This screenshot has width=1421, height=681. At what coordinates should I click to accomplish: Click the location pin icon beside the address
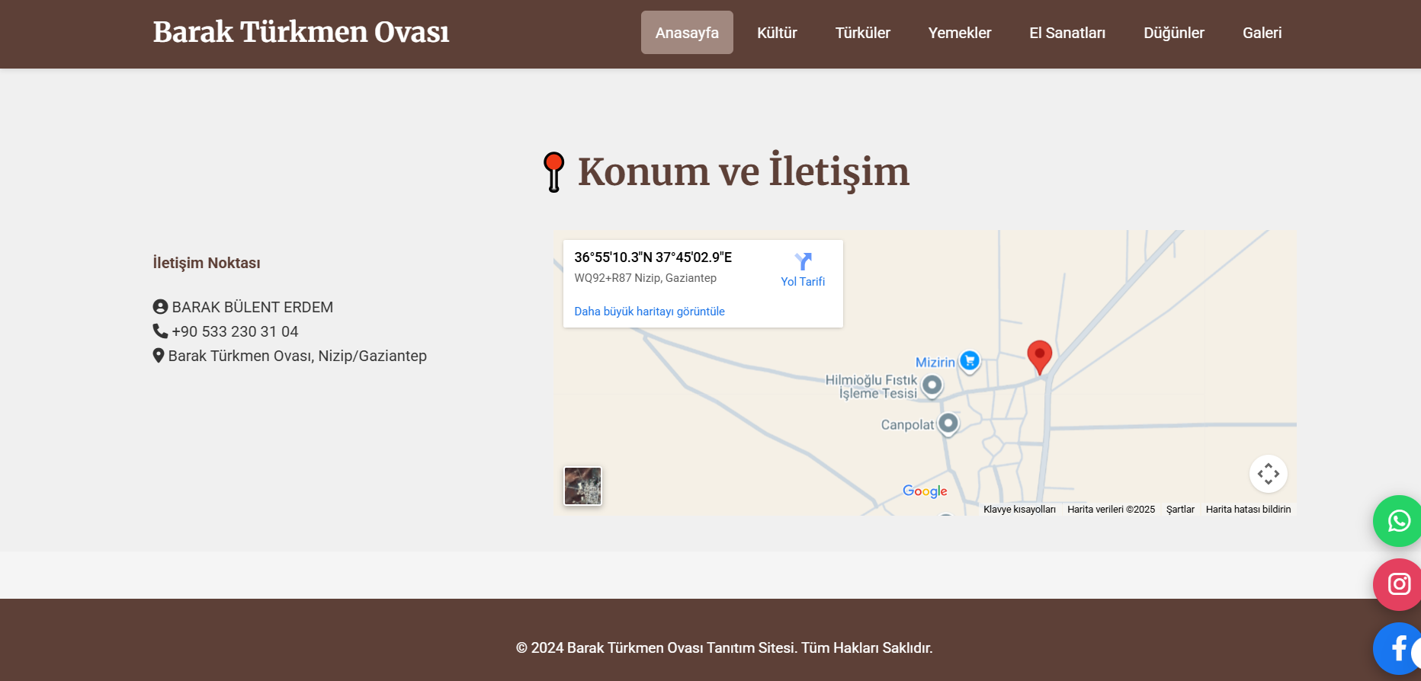pos(159,355)
